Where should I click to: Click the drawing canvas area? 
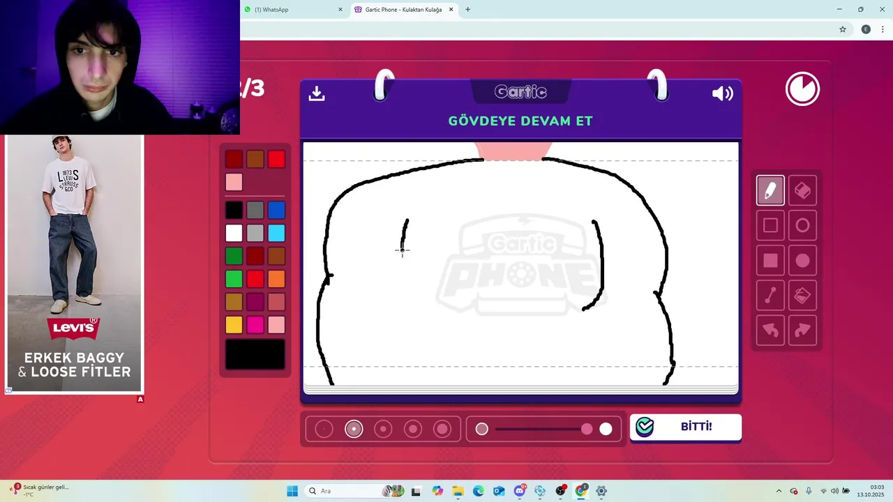(520, 264)
